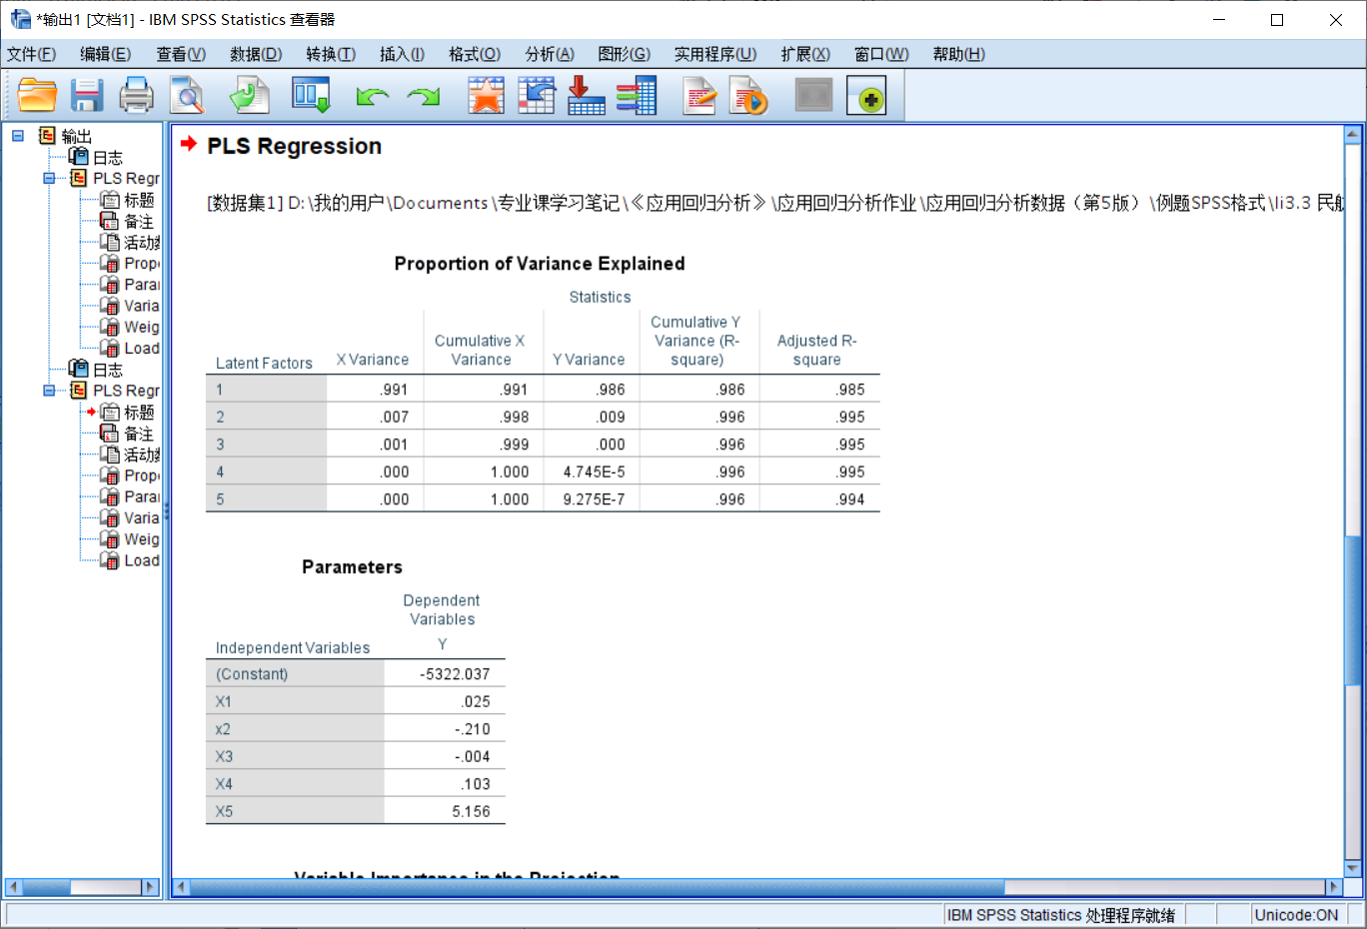1367x929 pixels.
Task: Open print preview with the magnifier icon
Action: pos(187,95)
